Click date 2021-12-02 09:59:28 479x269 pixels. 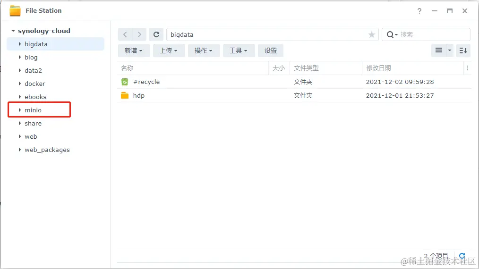(400, 82)
